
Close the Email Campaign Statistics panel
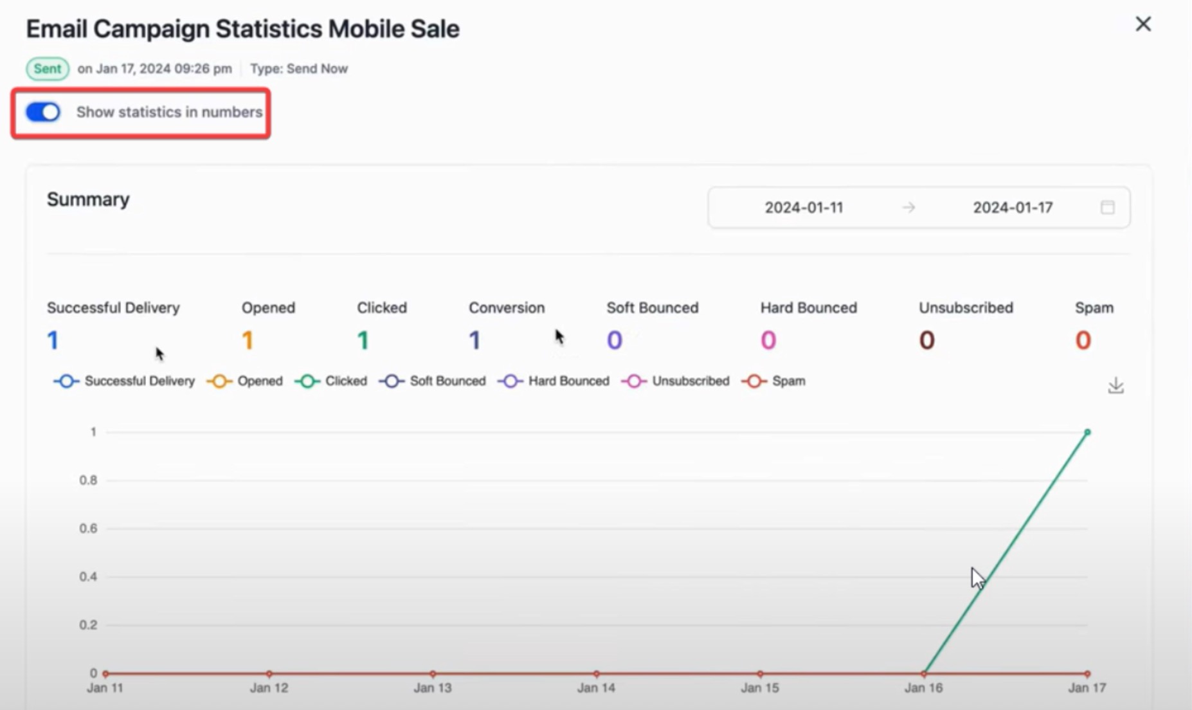(x=1142, y=24)
